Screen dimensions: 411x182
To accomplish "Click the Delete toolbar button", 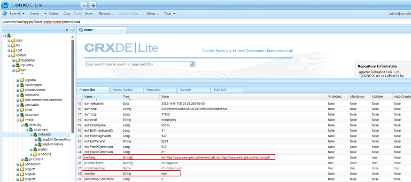I will coord(54,13).
